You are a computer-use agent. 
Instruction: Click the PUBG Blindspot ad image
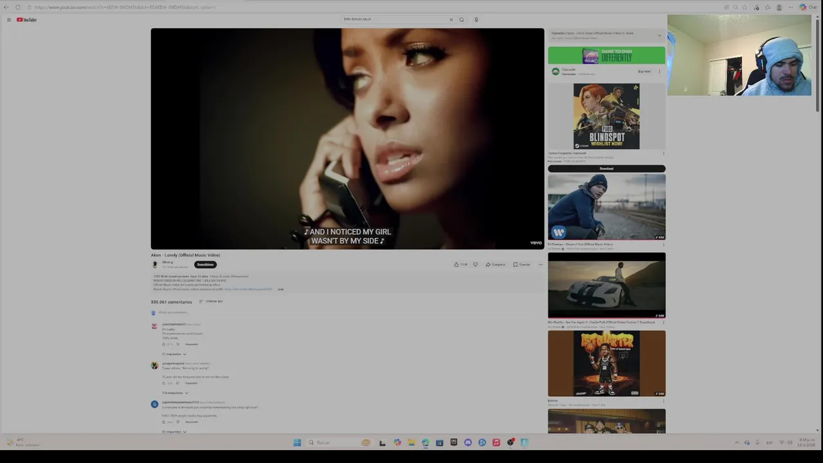(x=606, y=116)
